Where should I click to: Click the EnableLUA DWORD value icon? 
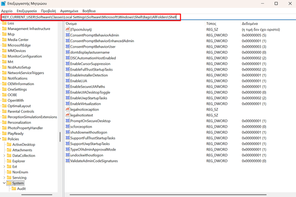point(67,81)
